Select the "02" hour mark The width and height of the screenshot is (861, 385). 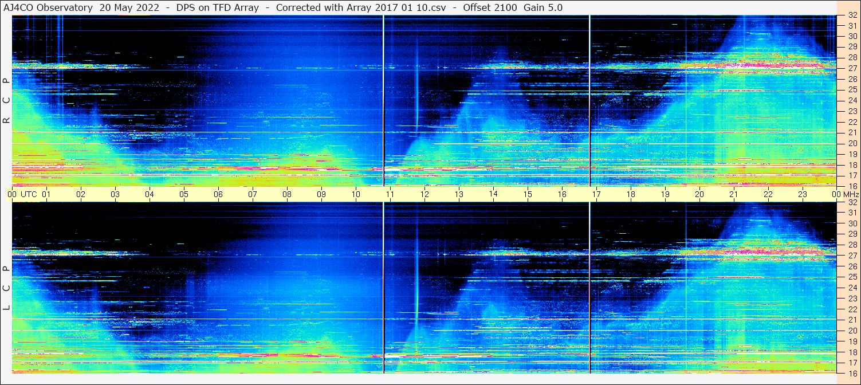pyautogui.click(x=81, y=194)
